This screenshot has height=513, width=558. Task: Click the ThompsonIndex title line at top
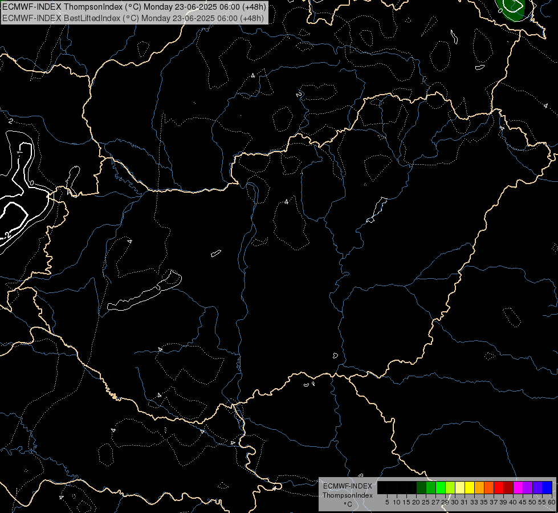(x=134, y=7)
